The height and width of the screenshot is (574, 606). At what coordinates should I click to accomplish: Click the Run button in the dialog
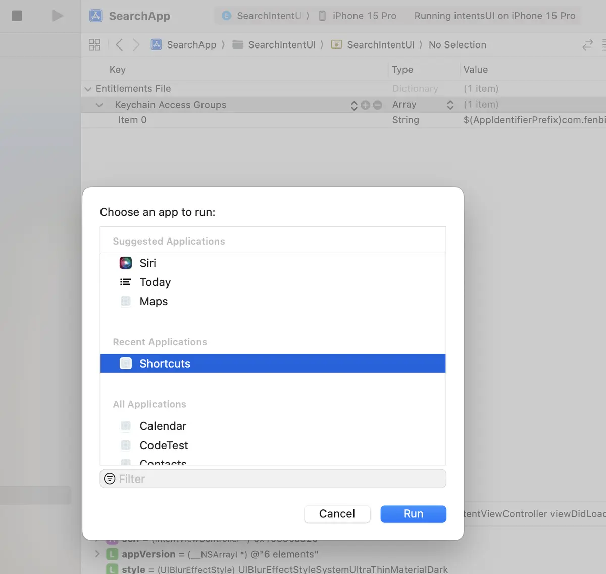click(x=413, y=514)
